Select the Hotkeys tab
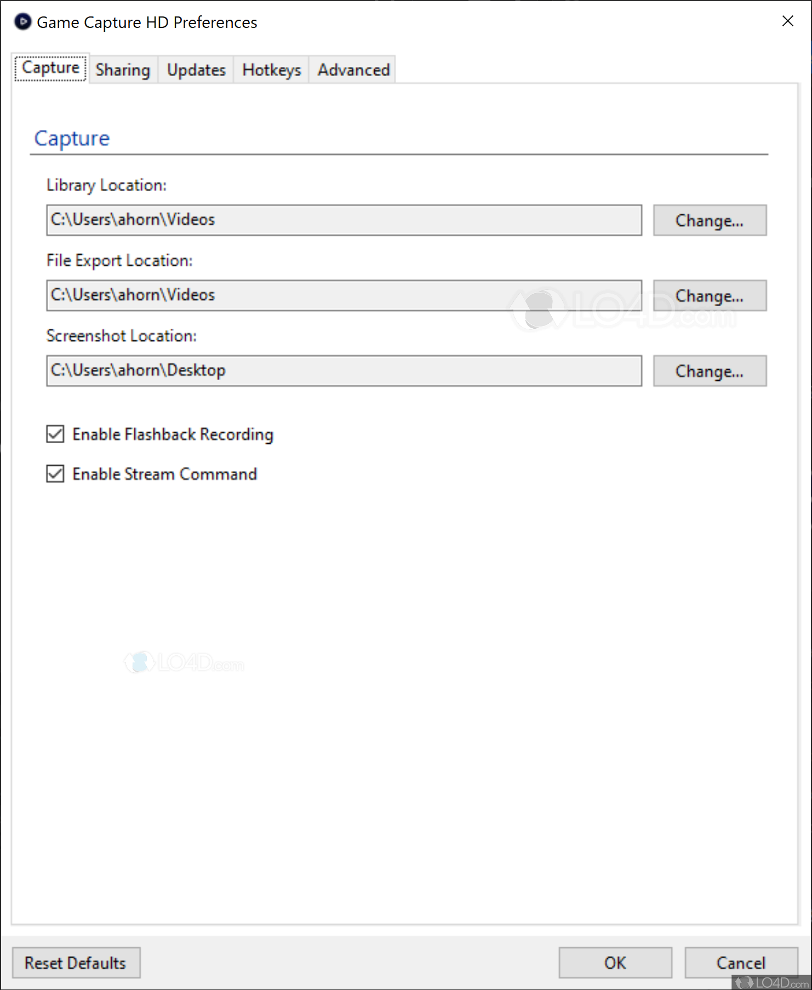This screenshot has width=812, height=990. [271, 70]
